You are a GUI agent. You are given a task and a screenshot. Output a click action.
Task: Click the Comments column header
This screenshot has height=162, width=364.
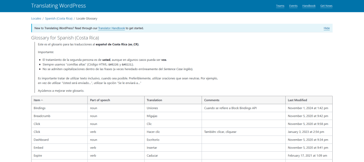coord(212,100)
